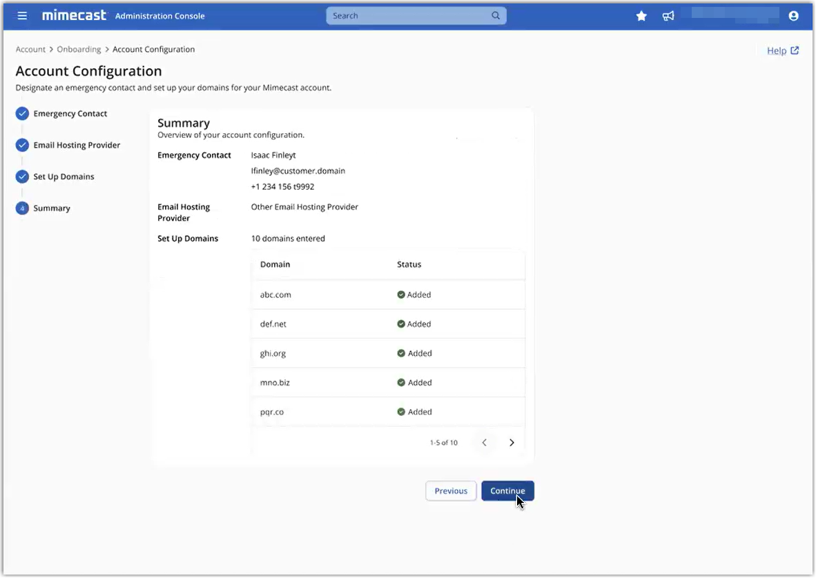Open the announcements megaphone icon
Screen dimensions: 816x578
(668, 16)
